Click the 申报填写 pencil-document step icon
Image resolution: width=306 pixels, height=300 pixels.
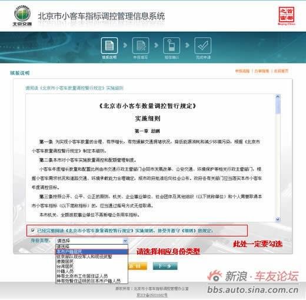[x=141, y=45]
